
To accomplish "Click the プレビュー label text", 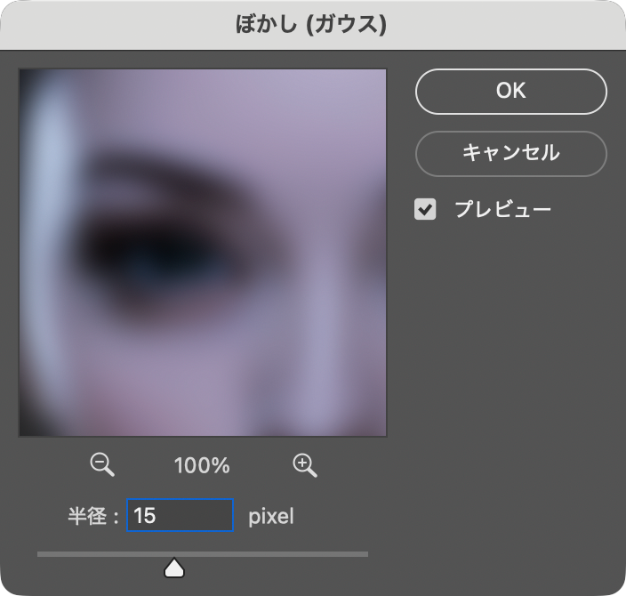I will (x=502, y=210).
